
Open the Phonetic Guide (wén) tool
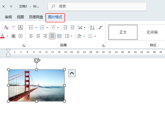pos(13,27)
